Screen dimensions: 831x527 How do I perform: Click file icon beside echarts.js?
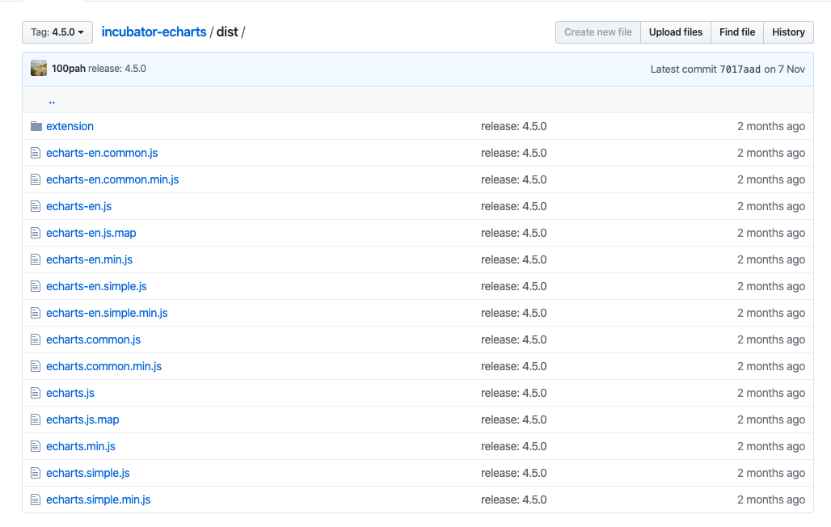[x=36, y=393]
